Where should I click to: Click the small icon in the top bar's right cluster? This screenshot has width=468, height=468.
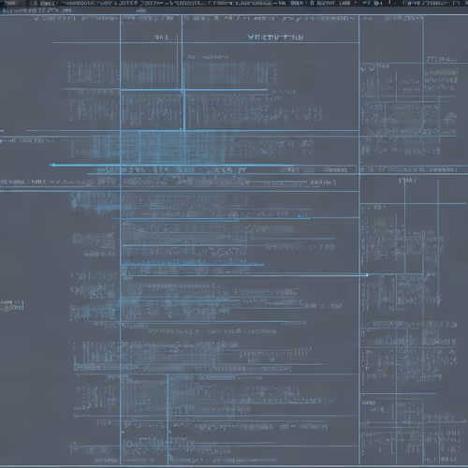tap(378, 3)
